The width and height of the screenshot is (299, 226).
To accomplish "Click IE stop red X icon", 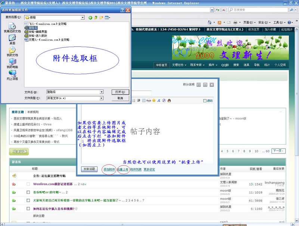I will [224, 10].
